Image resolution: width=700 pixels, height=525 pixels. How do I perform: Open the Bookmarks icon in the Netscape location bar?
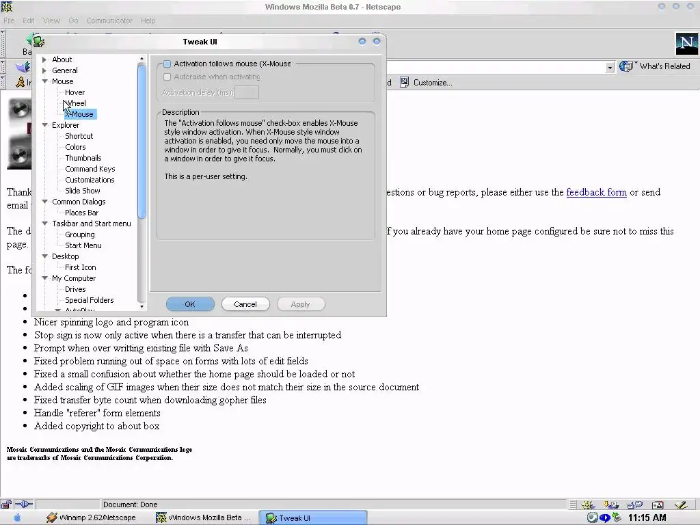(23, 67)
